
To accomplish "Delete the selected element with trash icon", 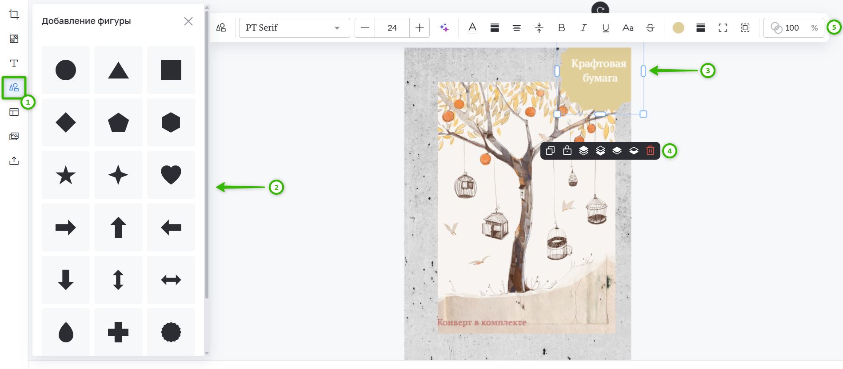I will tap(650, 151).
